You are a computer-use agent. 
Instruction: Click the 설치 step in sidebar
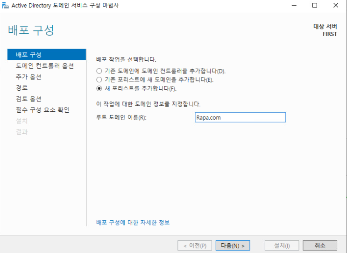coord(21,121)
